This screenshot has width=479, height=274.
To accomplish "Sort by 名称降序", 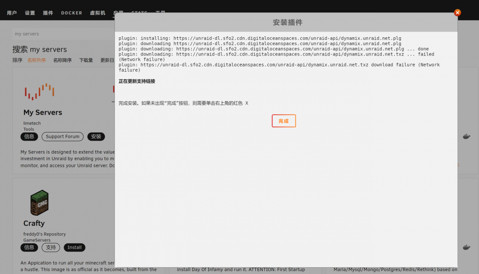I will (x=62, y=60).
